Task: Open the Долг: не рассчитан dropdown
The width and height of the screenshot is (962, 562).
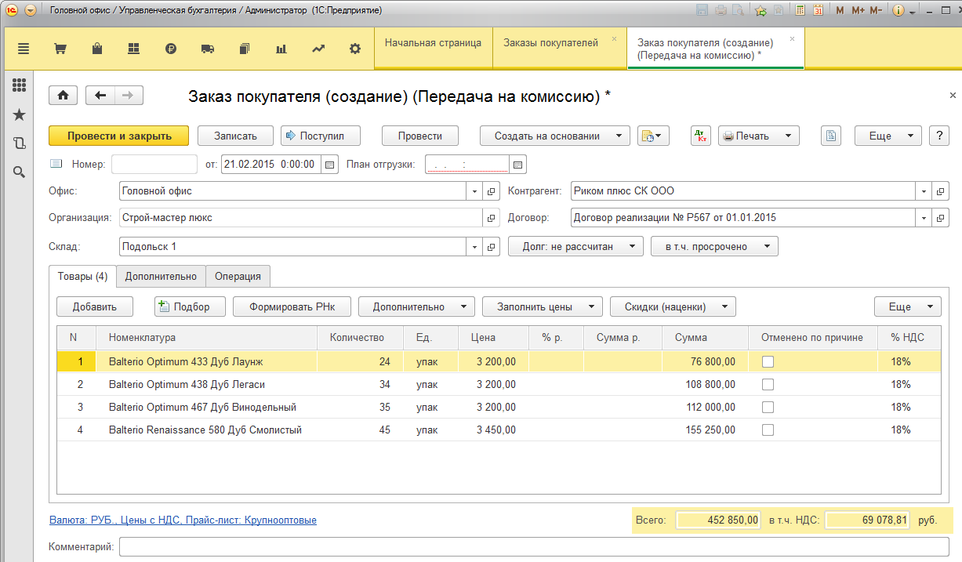Action: [x=575, y=247]
